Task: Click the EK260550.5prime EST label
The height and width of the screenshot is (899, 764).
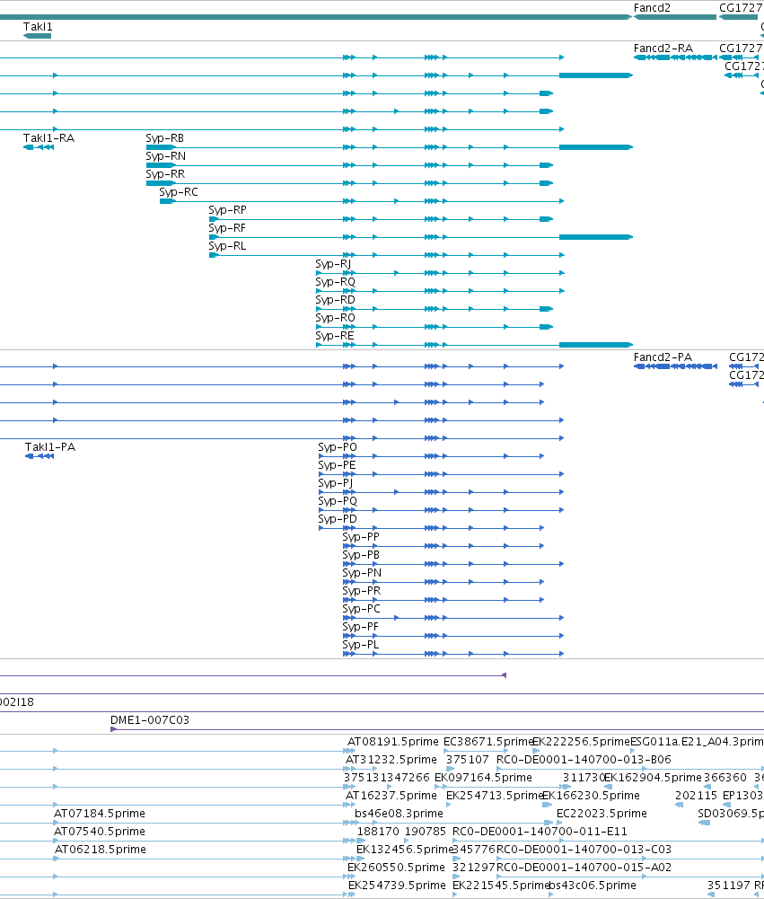Action: point(396,868)
